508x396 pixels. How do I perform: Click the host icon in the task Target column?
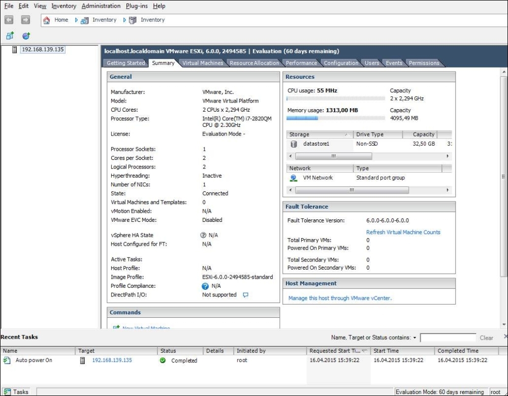click(x=83, y=360)
